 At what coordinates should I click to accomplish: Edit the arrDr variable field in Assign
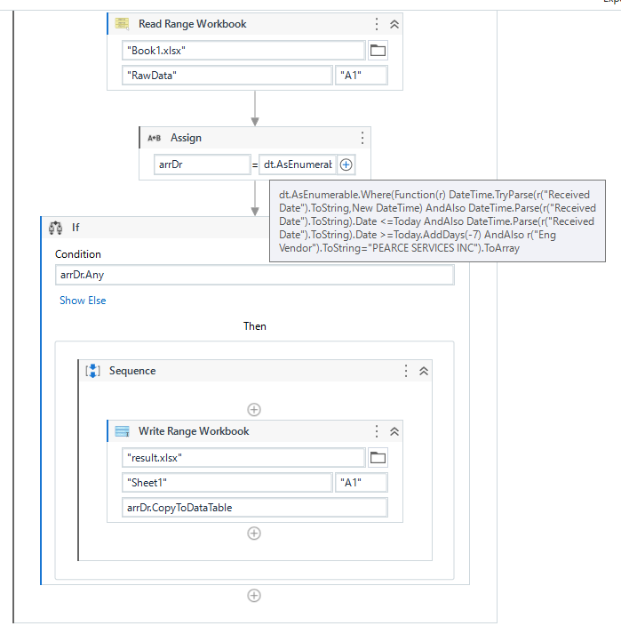pos(203,165)
